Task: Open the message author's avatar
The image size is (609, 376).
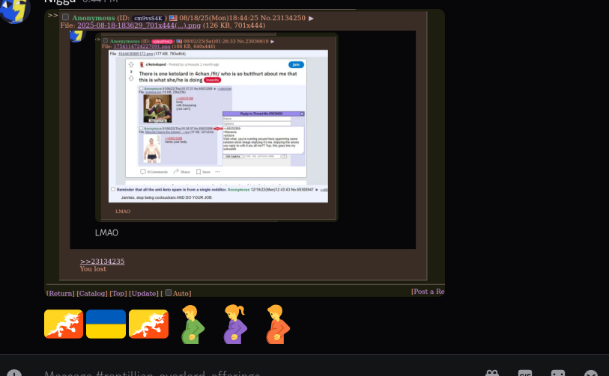Action: tap(15, 10)
